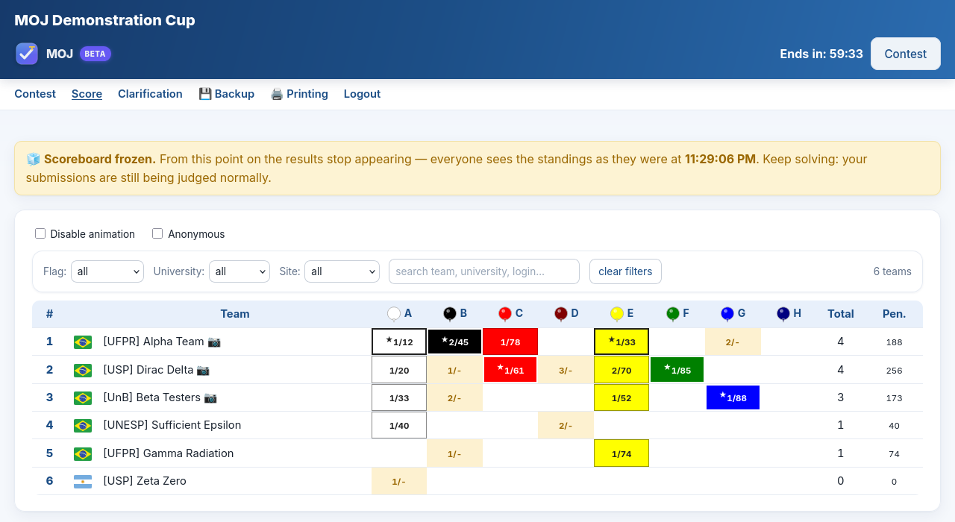Click the Dirac Delta green F cell 1/85
The height and width of the screenshot is (522, 955).
click(x=677, y=370)
